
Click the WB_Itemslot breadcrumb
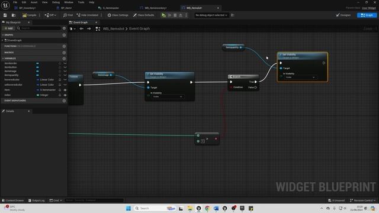tap(113, 29)
